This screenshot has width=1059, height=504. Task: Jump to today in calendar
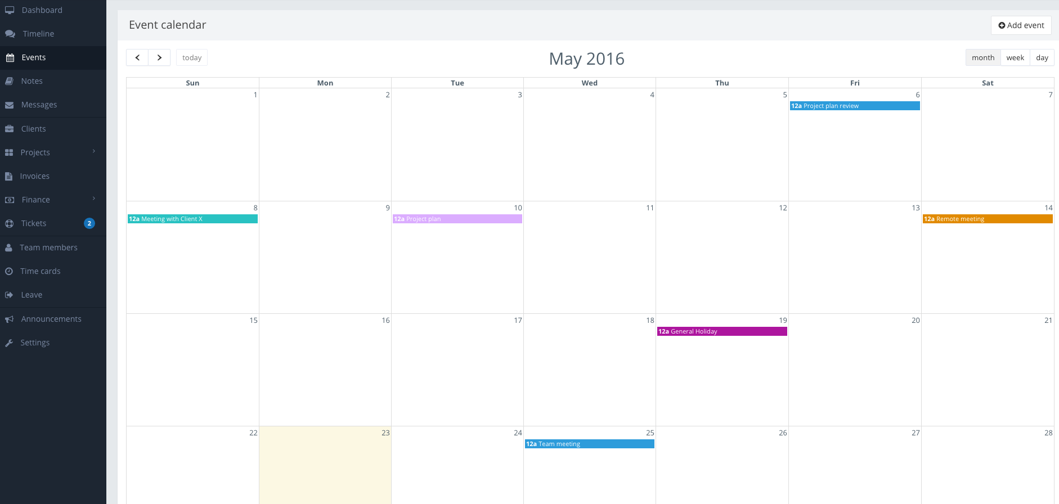tap(192, 57)
